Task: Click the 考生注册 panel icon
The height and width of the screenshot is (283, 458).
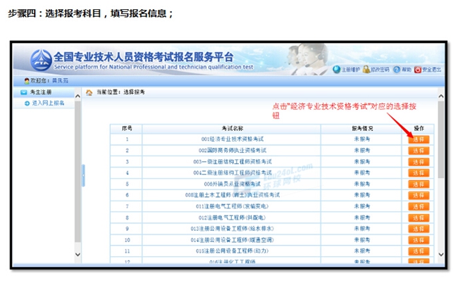Action: [x=24, y=92]
